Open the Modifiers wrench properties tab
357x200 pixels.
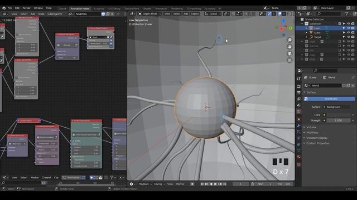(x=299, y=126)
